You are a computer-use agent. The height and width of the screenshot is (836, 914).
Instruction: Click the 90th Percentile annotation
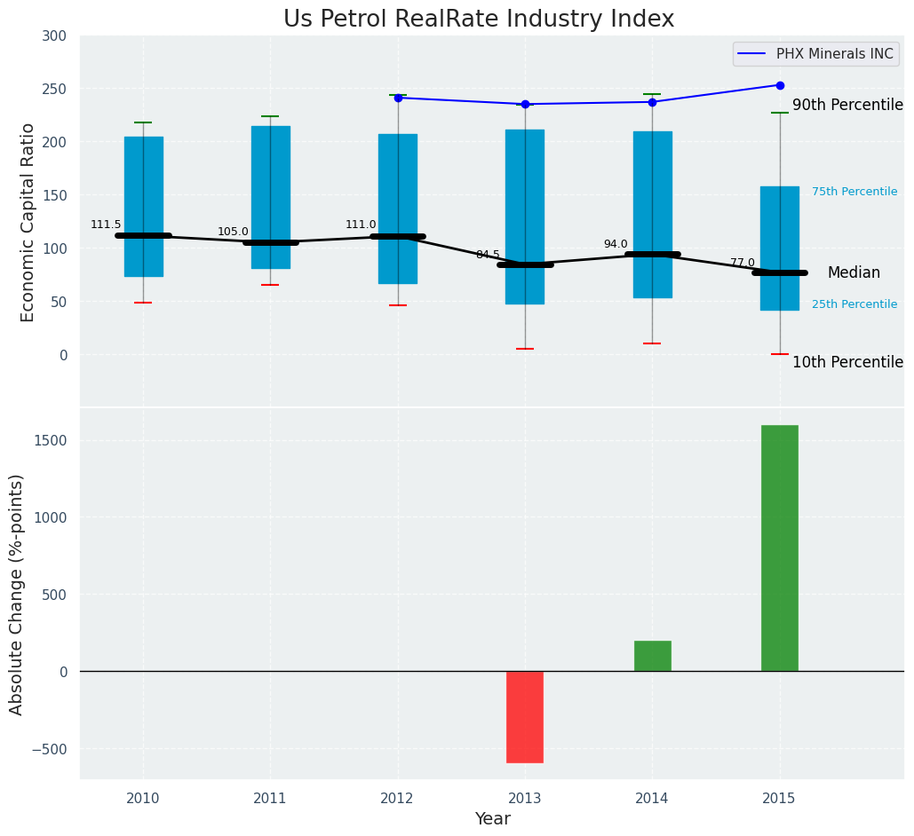pyautogui.click(x=847, y=105)
